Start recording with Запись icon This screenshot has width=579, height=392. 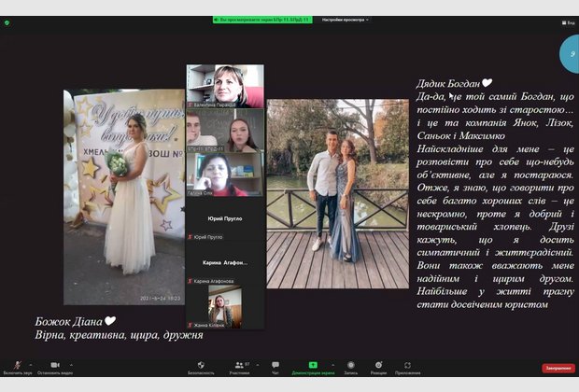pos(350,365)
